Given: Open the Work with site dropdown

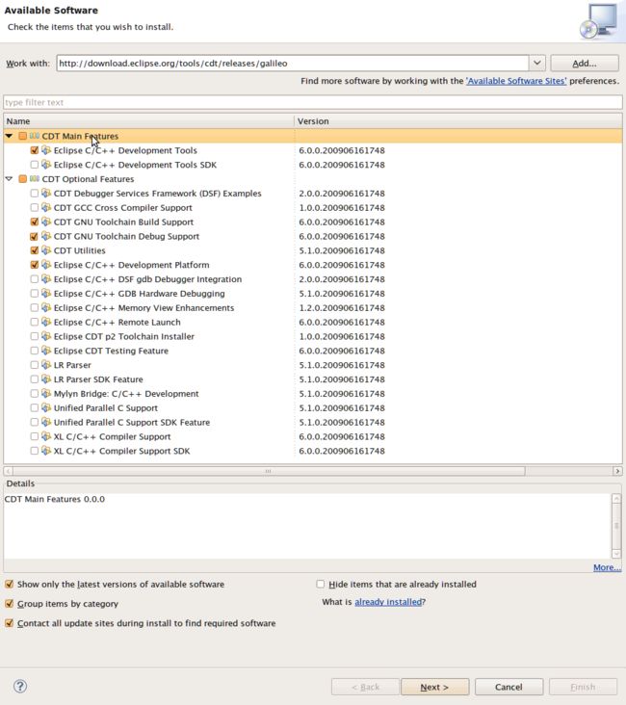Looking at the screenshot, I should point(537,63).
